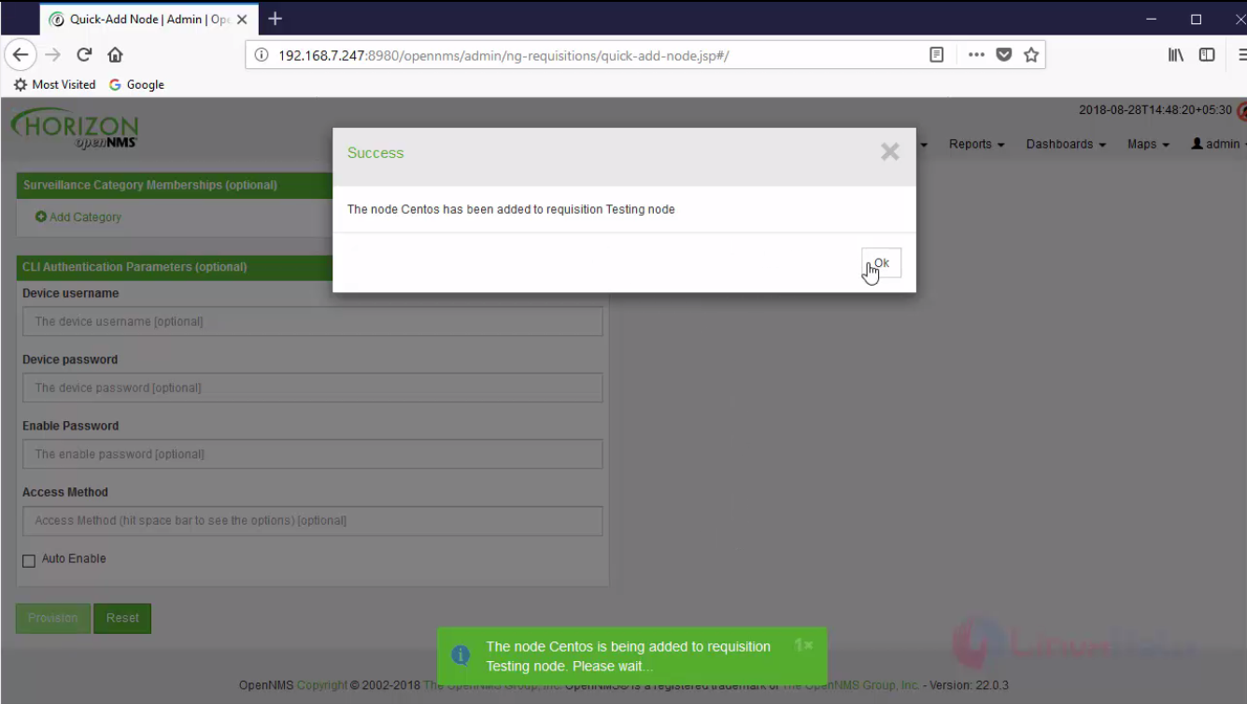The height and width of the screenshot is (704, 1247).
Task: Click the timestamp in page header
Action: click(1155, 110)
